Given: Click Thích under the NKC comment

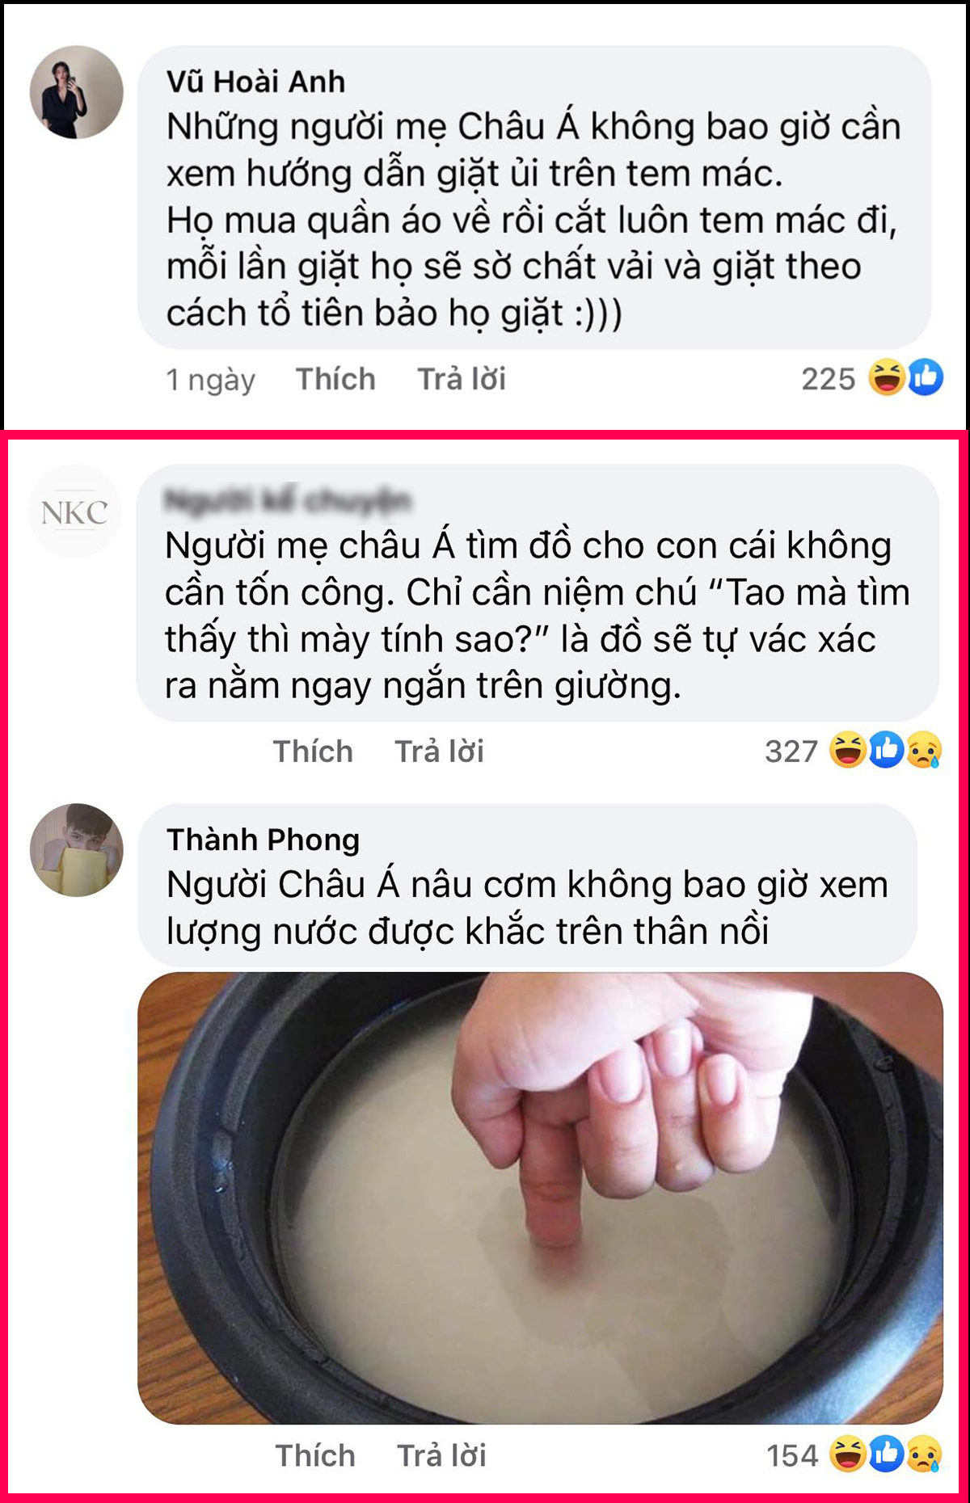Looking at the screenshot, I should (x=313, y=751).
